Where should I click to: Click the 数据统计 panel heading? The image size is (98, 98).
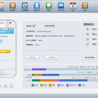(89, 24)
